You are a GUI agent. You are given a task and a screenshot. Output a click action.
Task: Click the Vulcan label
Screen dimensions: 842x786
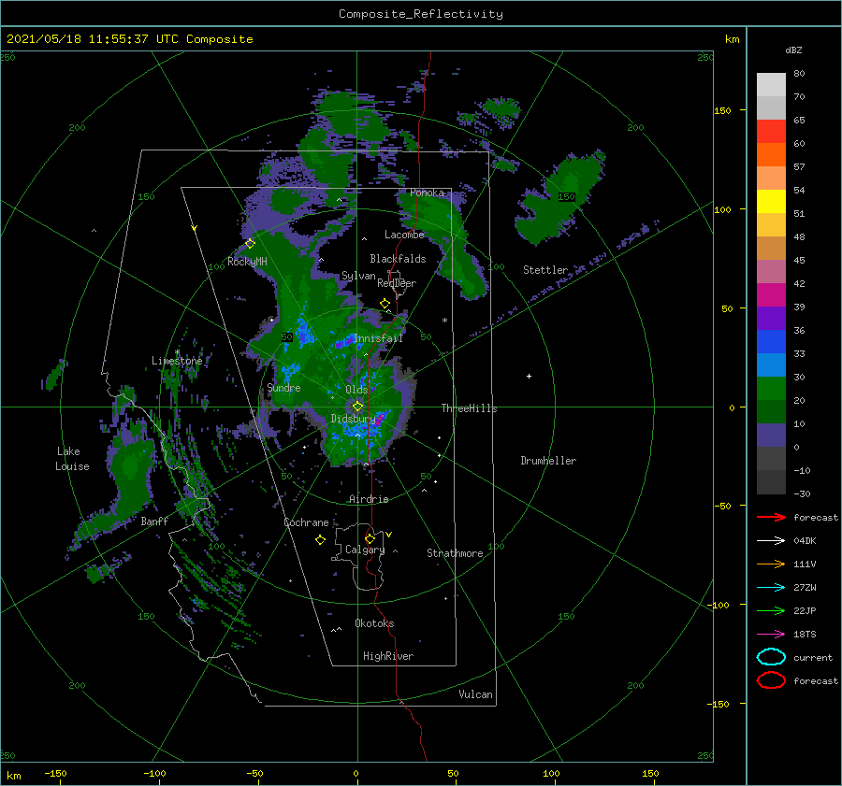point(475,694)
